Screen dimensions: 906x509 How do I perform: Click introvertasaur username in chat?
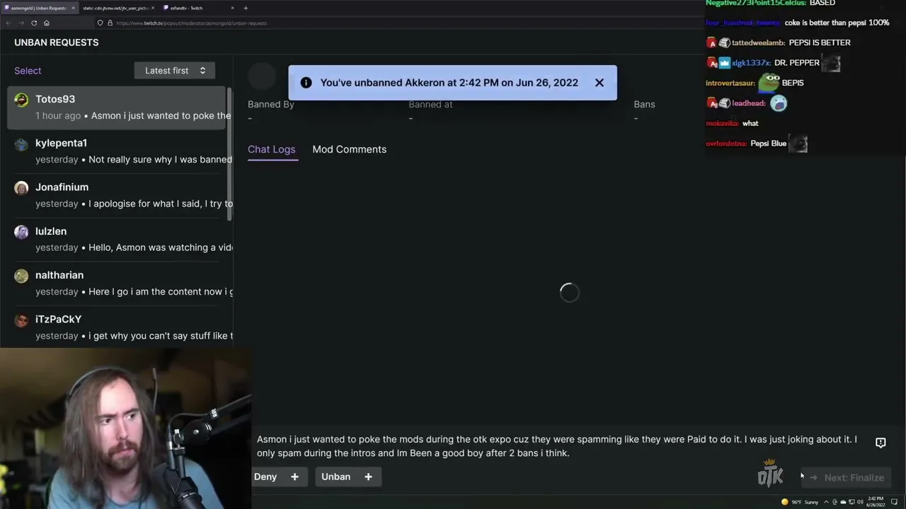pos(731,83)
